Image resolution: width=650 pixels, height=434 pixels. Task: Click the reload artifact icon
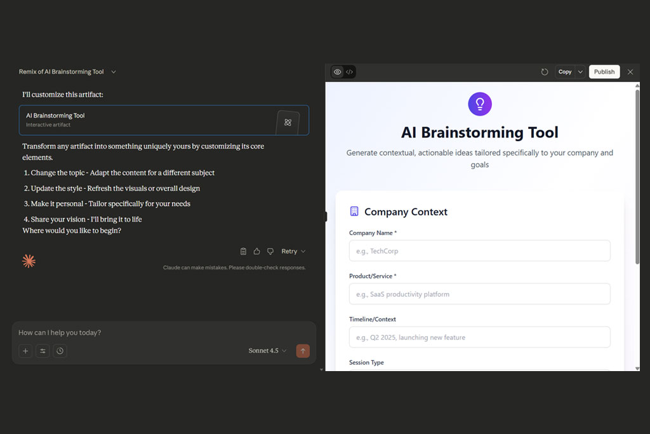545,72
